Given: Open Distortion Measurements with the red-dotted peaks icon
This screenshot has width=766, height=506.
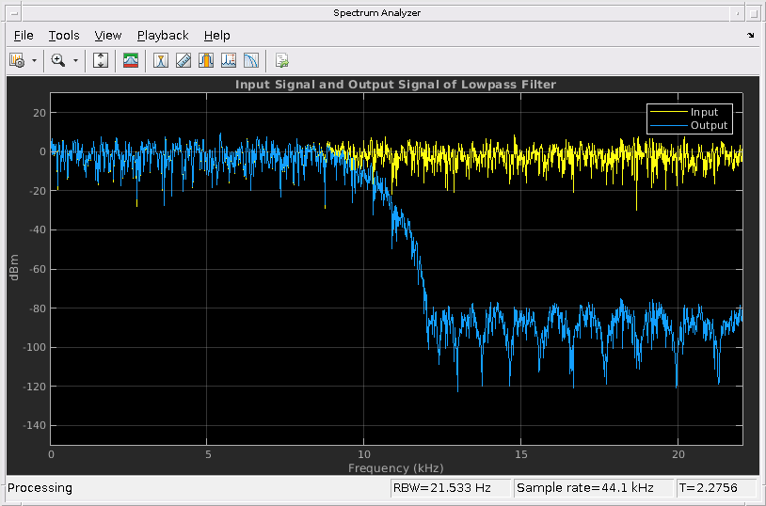Looking at the screenshot, I should tap(229, 60).
